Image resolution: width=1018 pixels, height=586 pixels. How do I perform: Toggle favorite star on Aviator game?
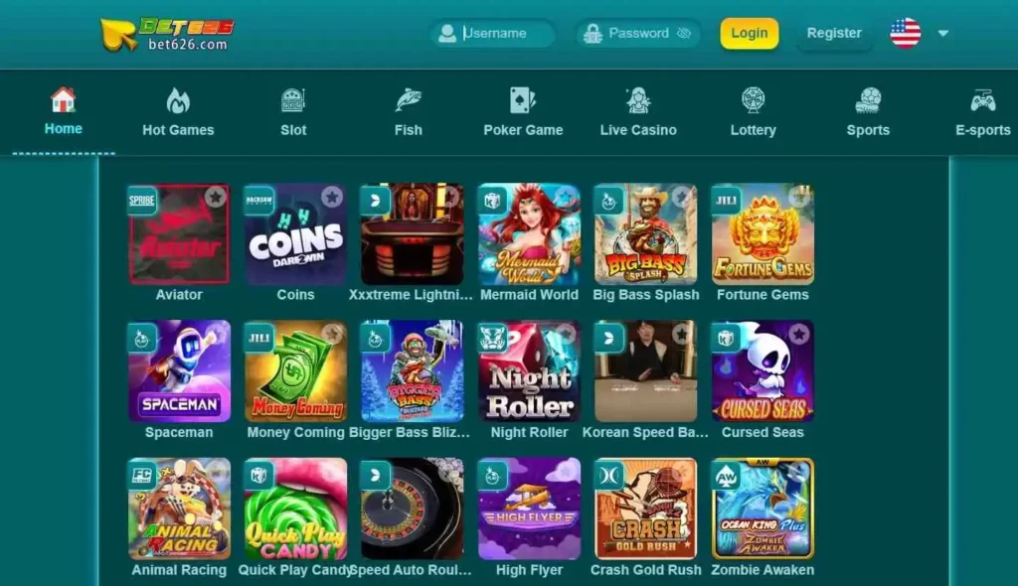tap(216, 197)
